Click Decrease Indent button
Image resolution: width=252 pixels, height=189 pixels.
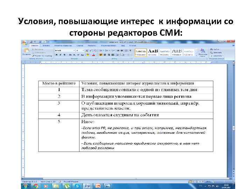pyautogui.click(x=118, y=50)
